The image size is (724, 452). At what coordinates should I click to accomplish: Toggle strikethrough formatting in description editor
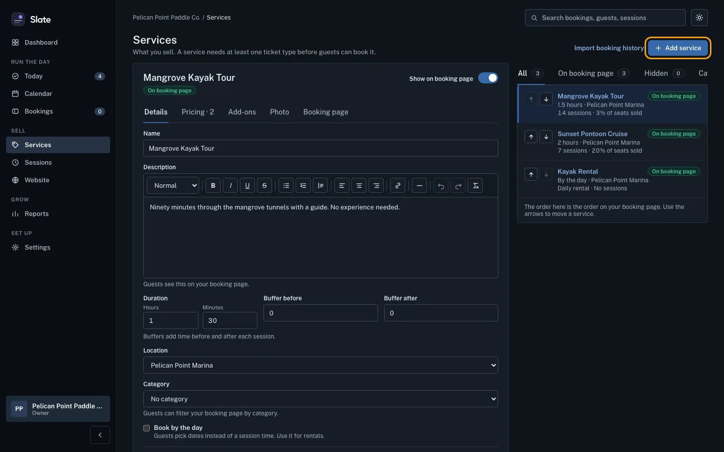pos(264,185)
